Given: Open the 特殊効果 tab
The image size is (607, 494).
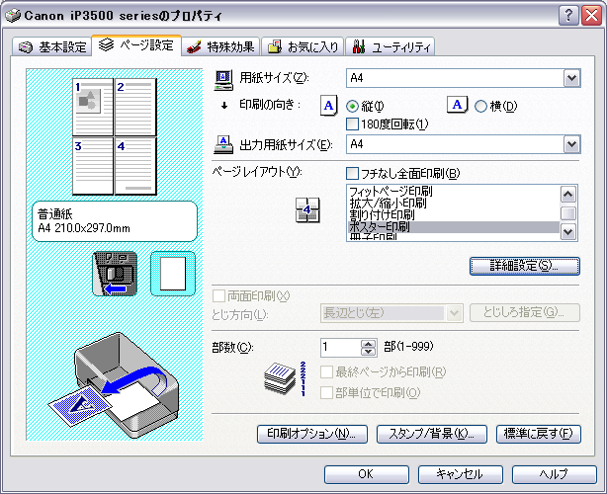Looking at the screenshot, I should (x=220, y=46).
